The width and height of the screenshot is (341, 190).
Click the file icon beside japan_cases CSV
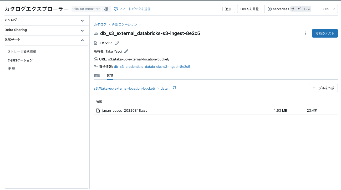pos(98,110)
